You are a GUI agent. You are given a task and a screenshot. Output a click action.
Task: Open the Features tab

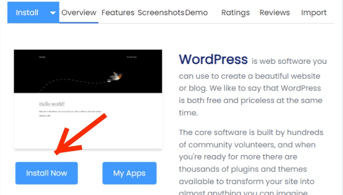point(118,12)
